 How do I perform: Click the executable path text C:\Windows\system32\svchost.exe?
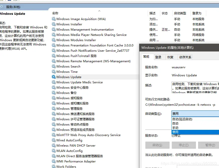(x=180, y=105)
